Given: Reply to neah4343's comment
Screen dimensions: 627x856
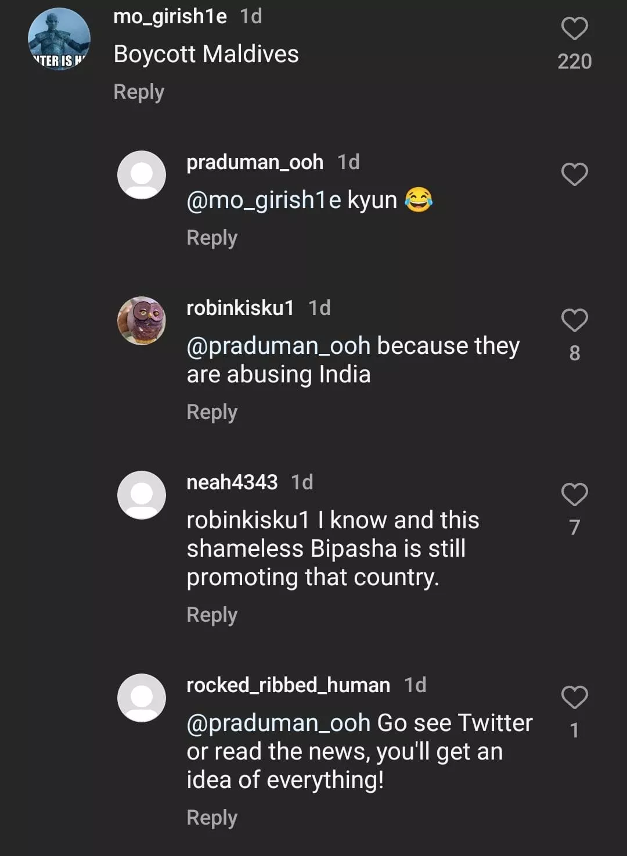Looking at the screenshot, I should click(212, 615).
